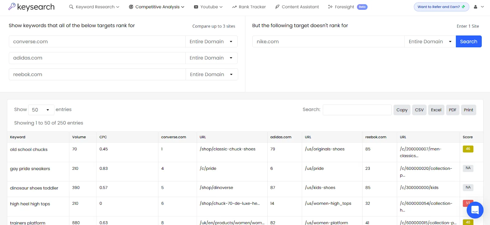
Task: Export results as PDF
Action: (x=453, y=110)
